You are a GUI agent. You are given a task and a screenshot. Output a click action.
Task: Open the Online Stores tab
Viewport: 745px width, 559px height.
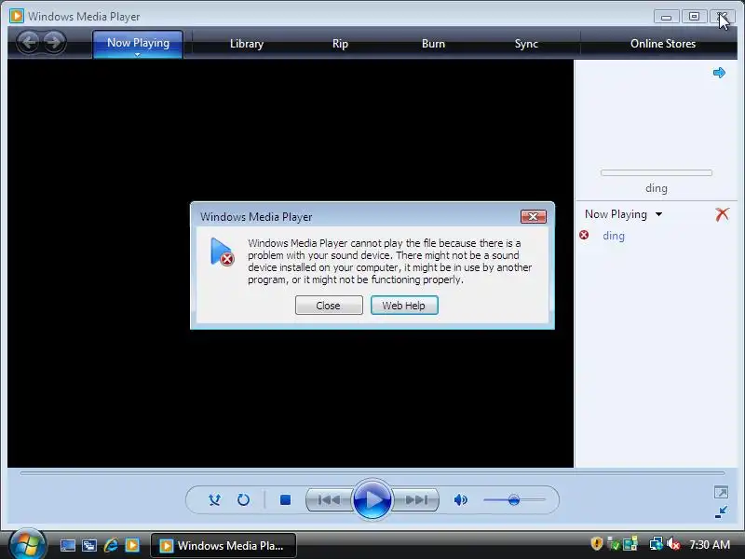click(x=663, y=44)
